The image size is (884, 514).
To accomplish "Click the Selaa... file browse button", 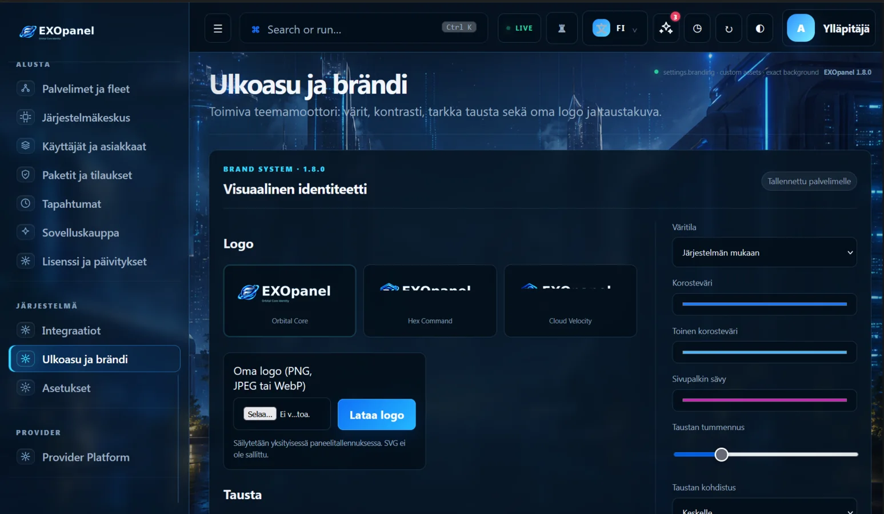I will click(260, 414).
